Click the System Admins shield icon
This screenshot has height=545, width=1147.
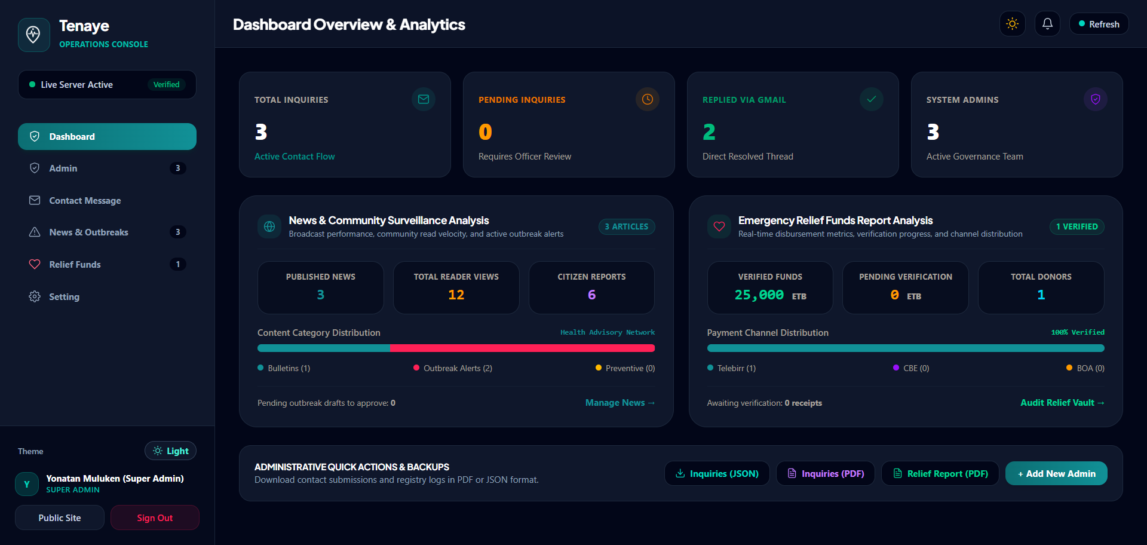pyautogui.click(x=1096, y=99)
